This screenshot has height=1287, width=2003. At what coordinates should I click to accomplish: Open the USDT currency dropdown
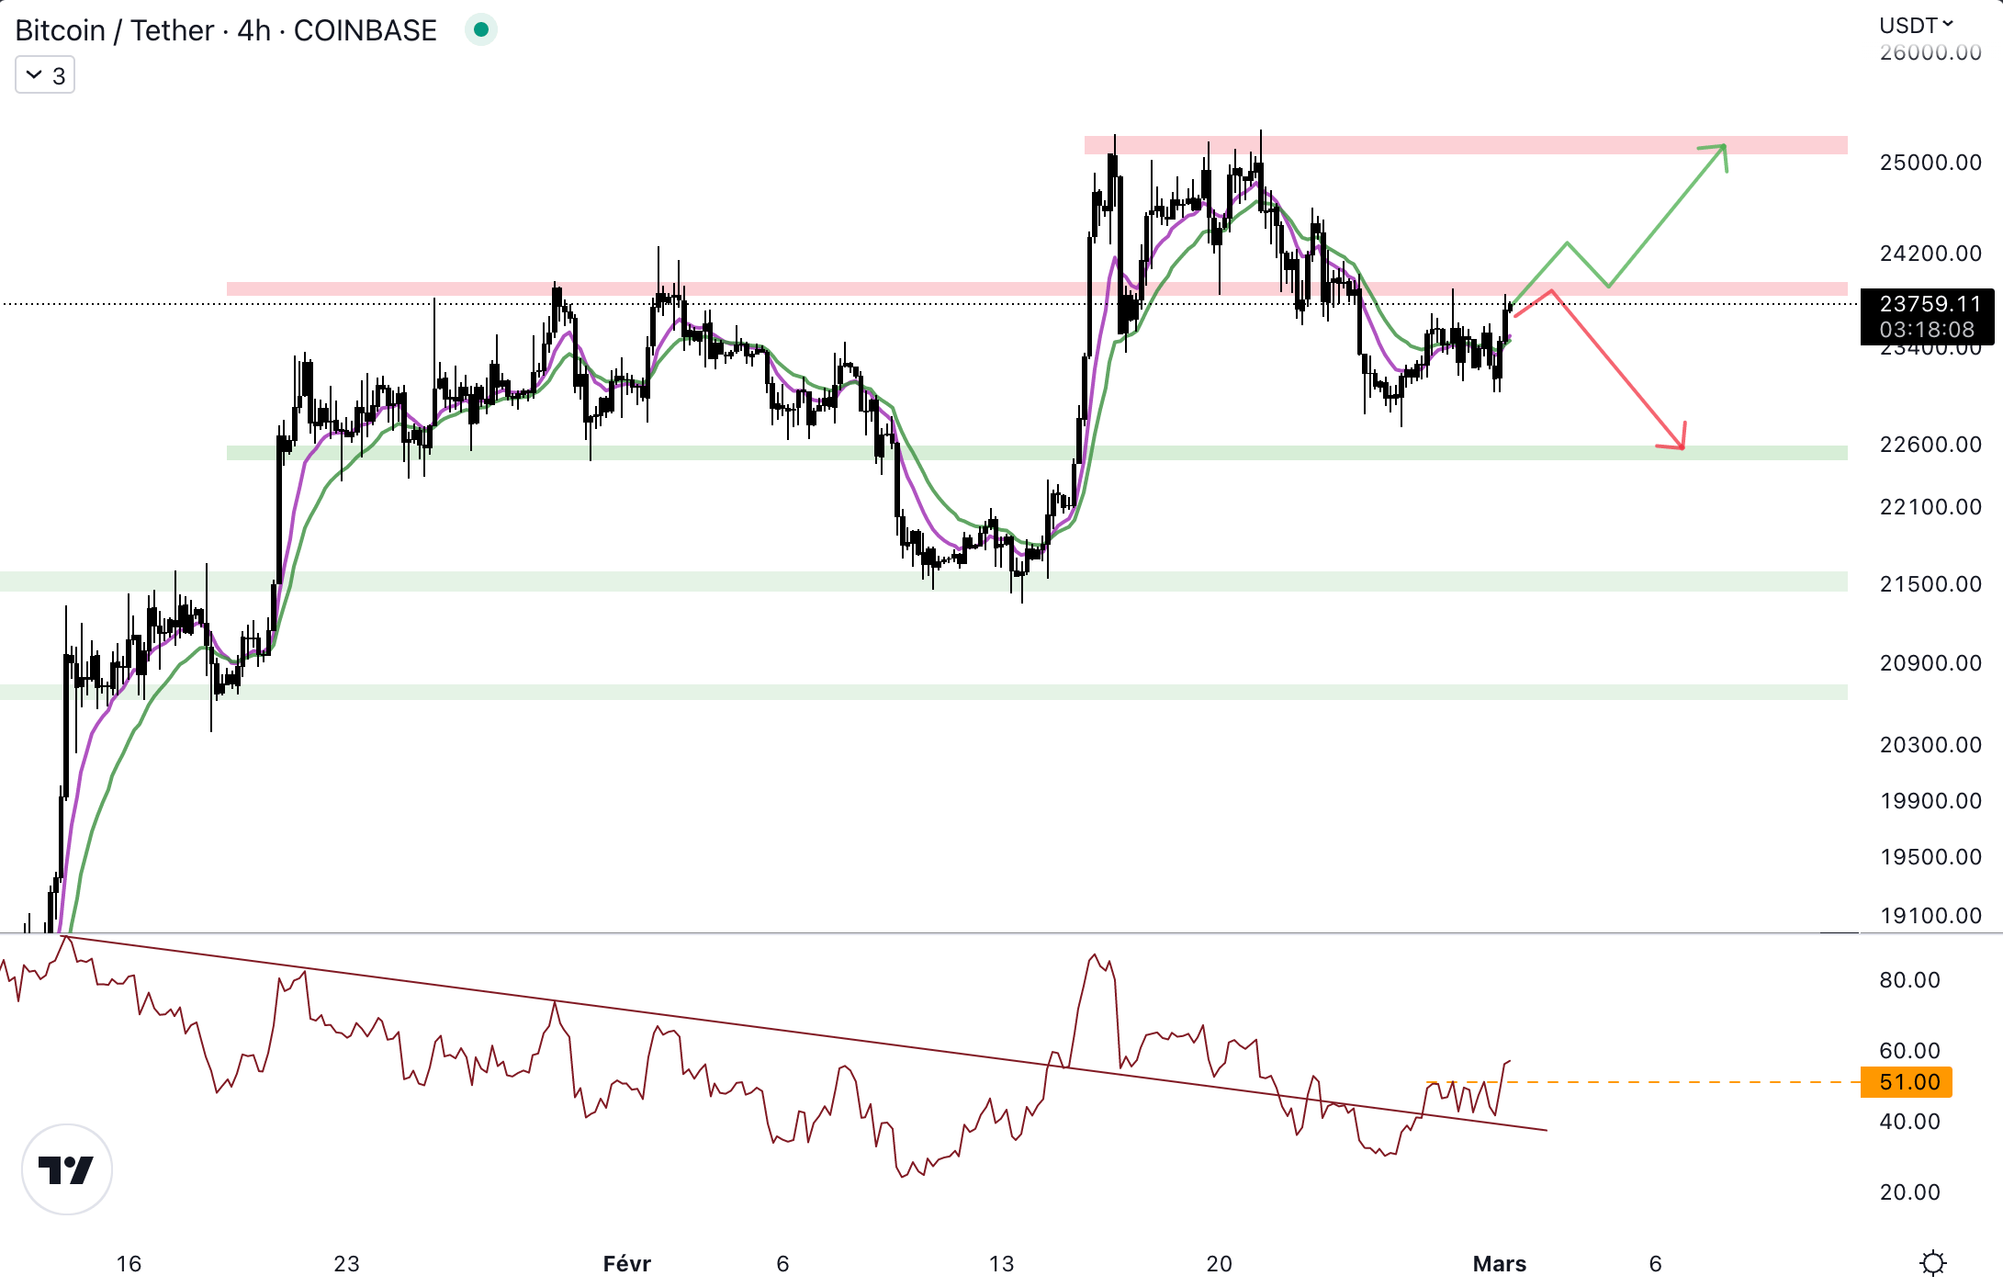(x=1916, y=25)
